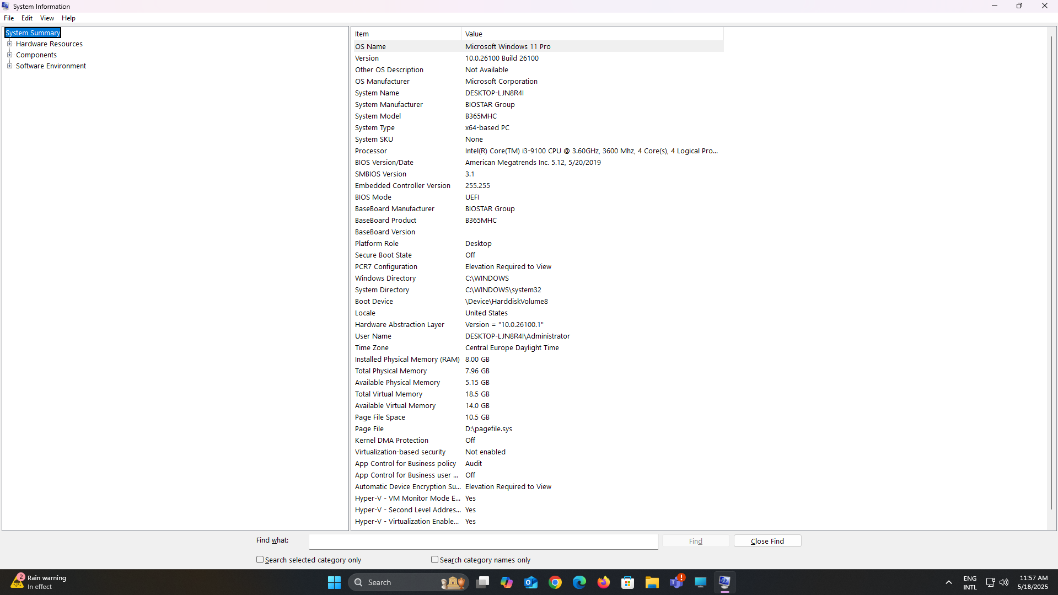Select the BIOS Version/Date row
This screenshot has width=1058, height=595.
(x=538, y=163)
